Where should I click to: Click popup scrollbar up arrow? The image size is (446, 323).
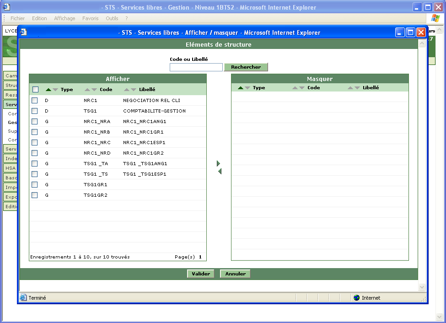(422, 43)
